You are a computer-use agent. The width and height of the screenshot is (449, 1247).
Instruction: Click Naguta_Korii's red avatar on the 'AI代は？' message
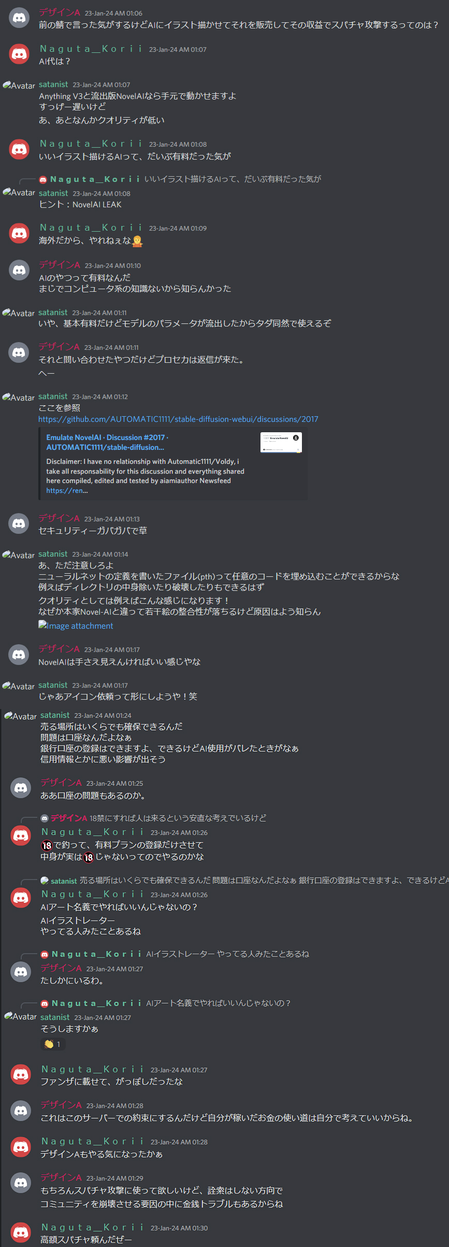[19, 54]
